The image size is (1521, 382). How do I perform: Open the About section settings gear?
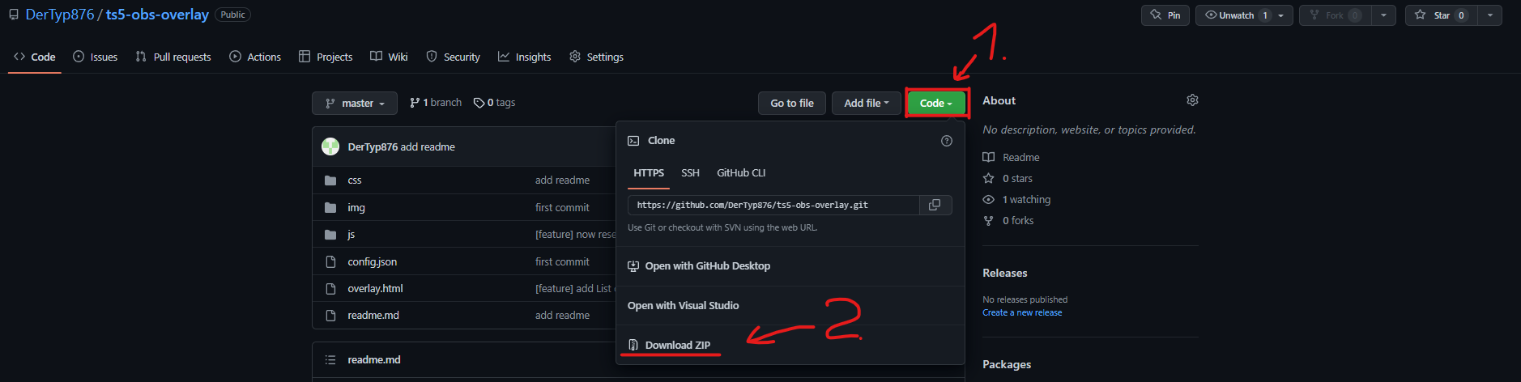coord(1192,100)
